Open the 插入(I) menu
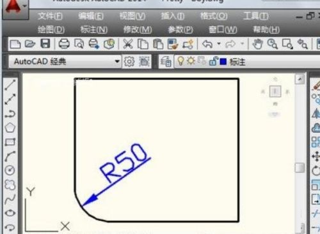320x234 pixels. click(173, 16)
